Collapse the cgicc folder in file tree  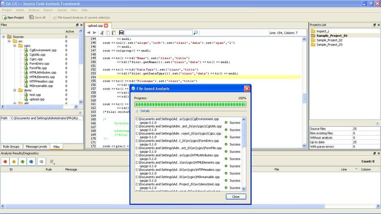[15, 46]
